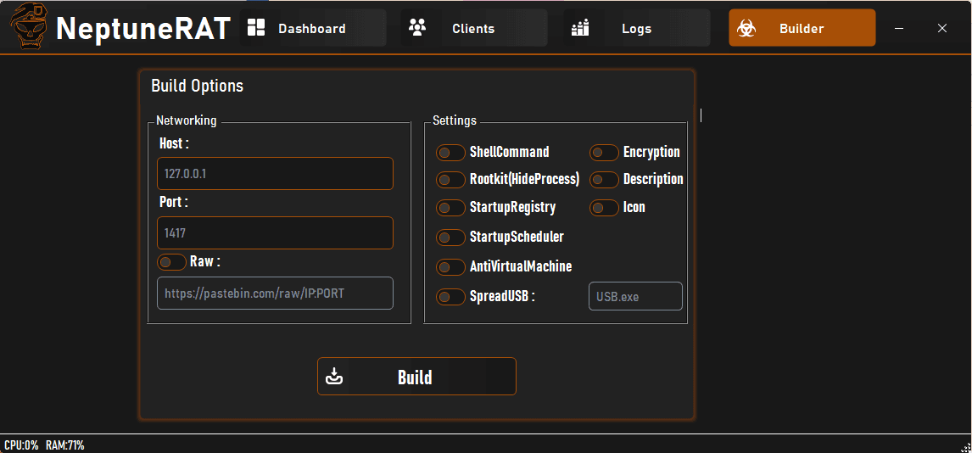Close the NeptuneRAT window
The width and height of the screenshot is (972, 453).
(x=942, y=29)
